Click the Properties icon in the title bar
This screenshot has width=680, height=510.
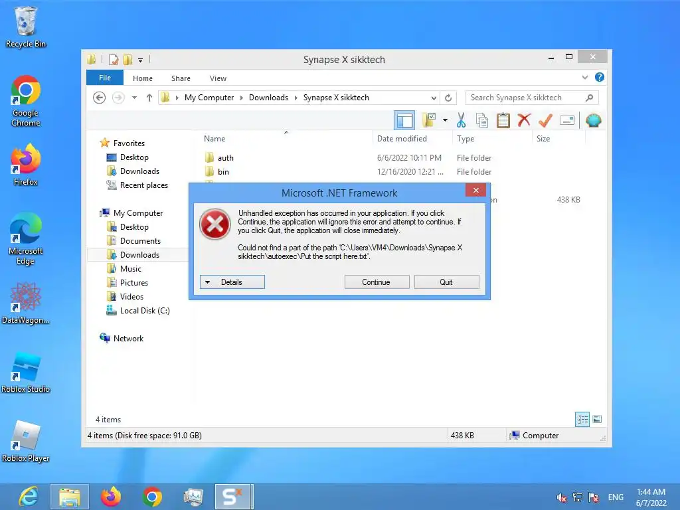click(x=113, y=59)
